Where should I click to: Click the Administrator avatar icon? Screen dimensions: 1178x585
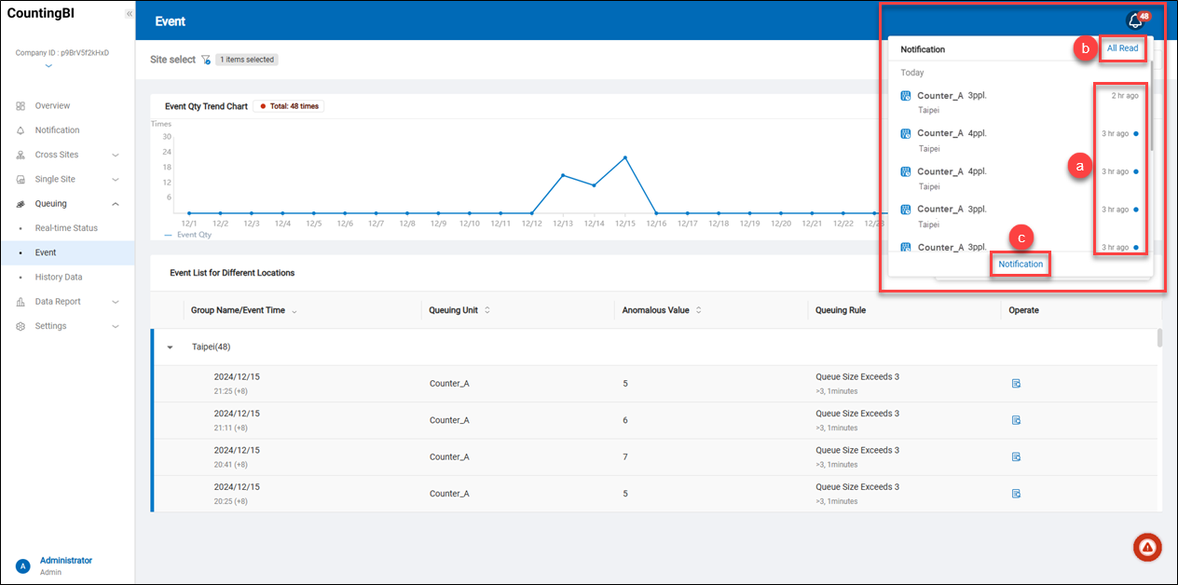click(x=22, y=565)
